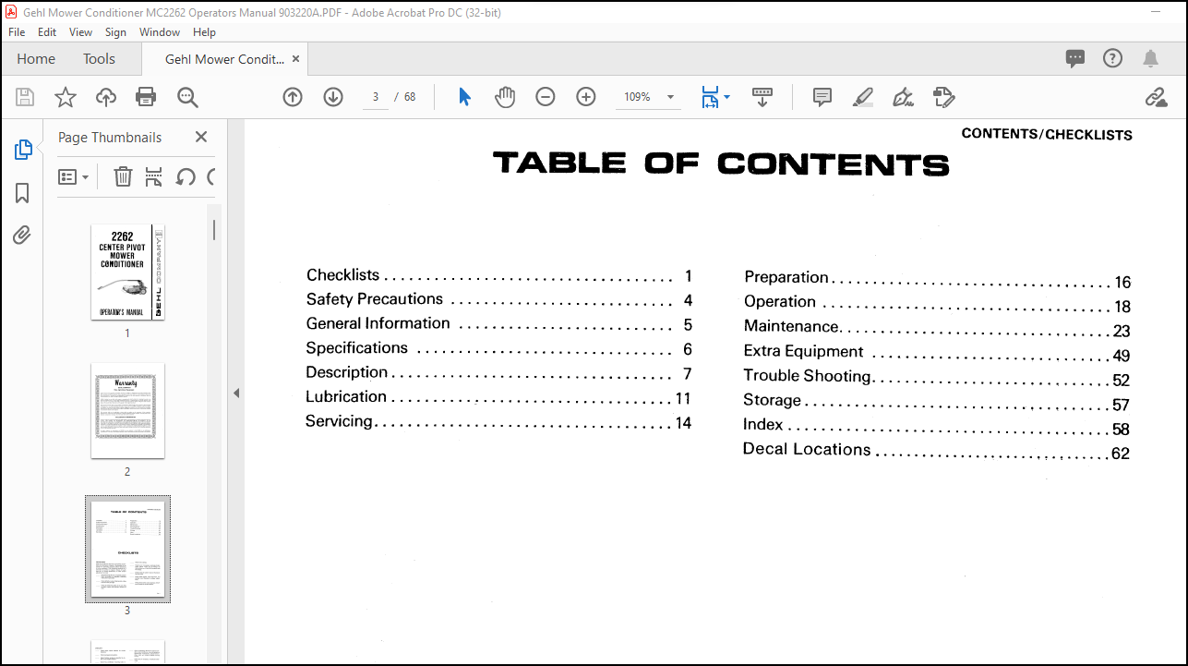
Task: Open the notifications bell
Action: click(x=1150, y=58)
